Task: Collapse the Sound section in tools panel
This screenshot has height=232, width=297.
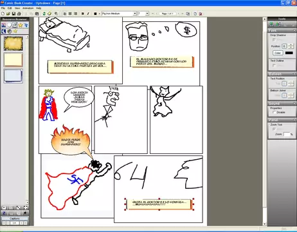Action: [294, 104]
